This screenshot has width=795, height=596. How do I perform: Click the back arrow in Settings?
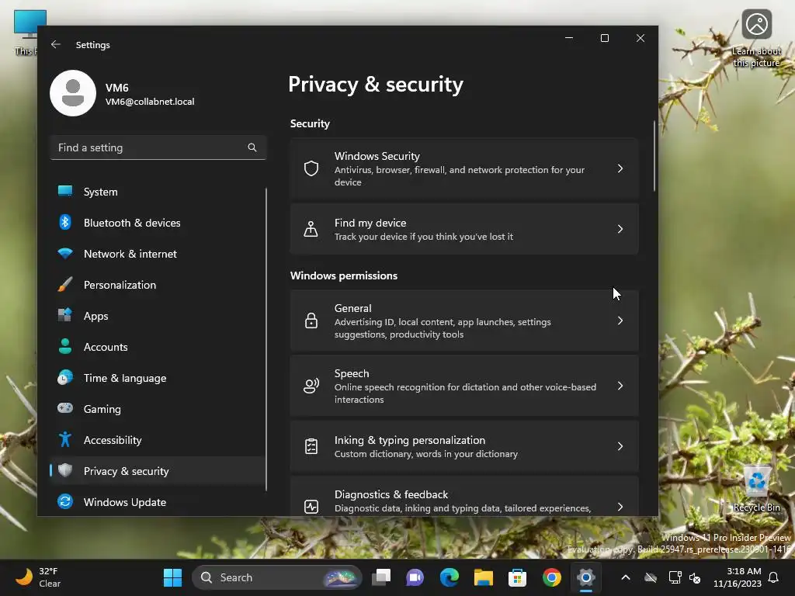click(x=56, y=44)
